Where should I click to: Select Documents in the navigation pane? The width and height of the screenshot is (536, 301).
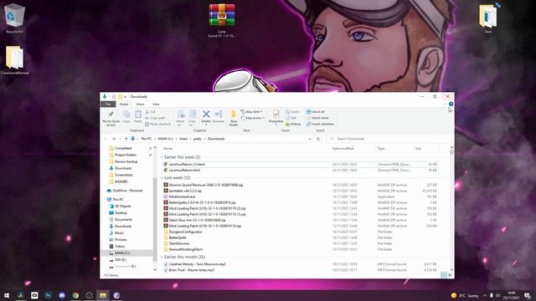pos(123,219)
